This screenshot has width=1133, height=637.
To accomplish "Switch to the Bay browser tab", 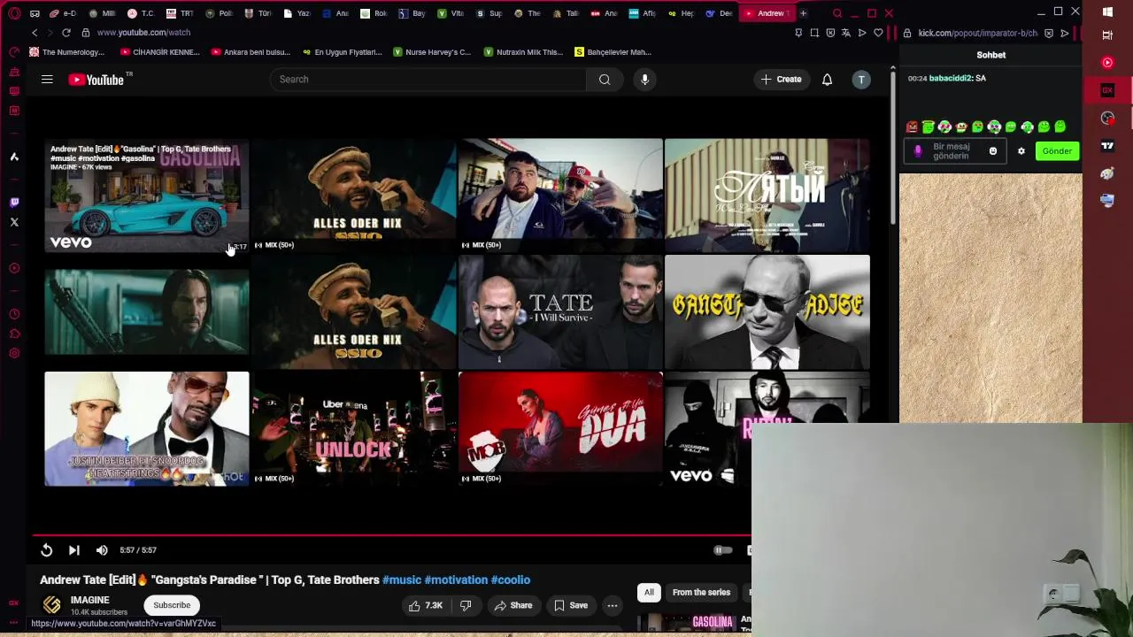I will [x=412, y=13].
